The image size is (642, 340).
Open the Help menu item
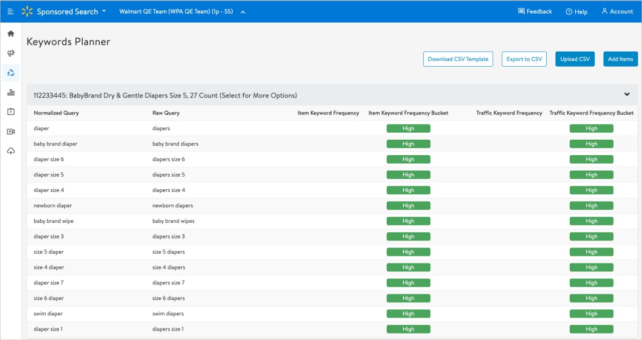coord(576,12)
